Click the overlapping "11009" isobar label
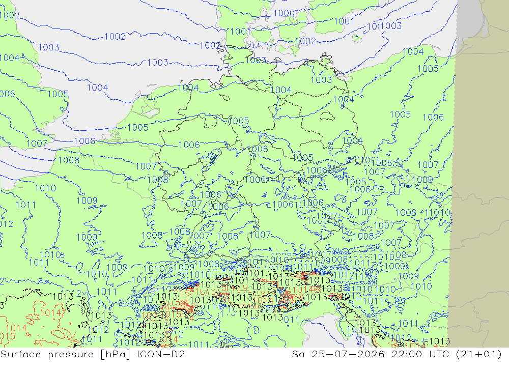 tap(419, 180)
